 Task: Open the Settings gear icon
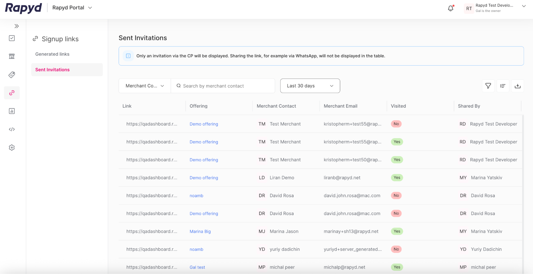pos(12,147)
